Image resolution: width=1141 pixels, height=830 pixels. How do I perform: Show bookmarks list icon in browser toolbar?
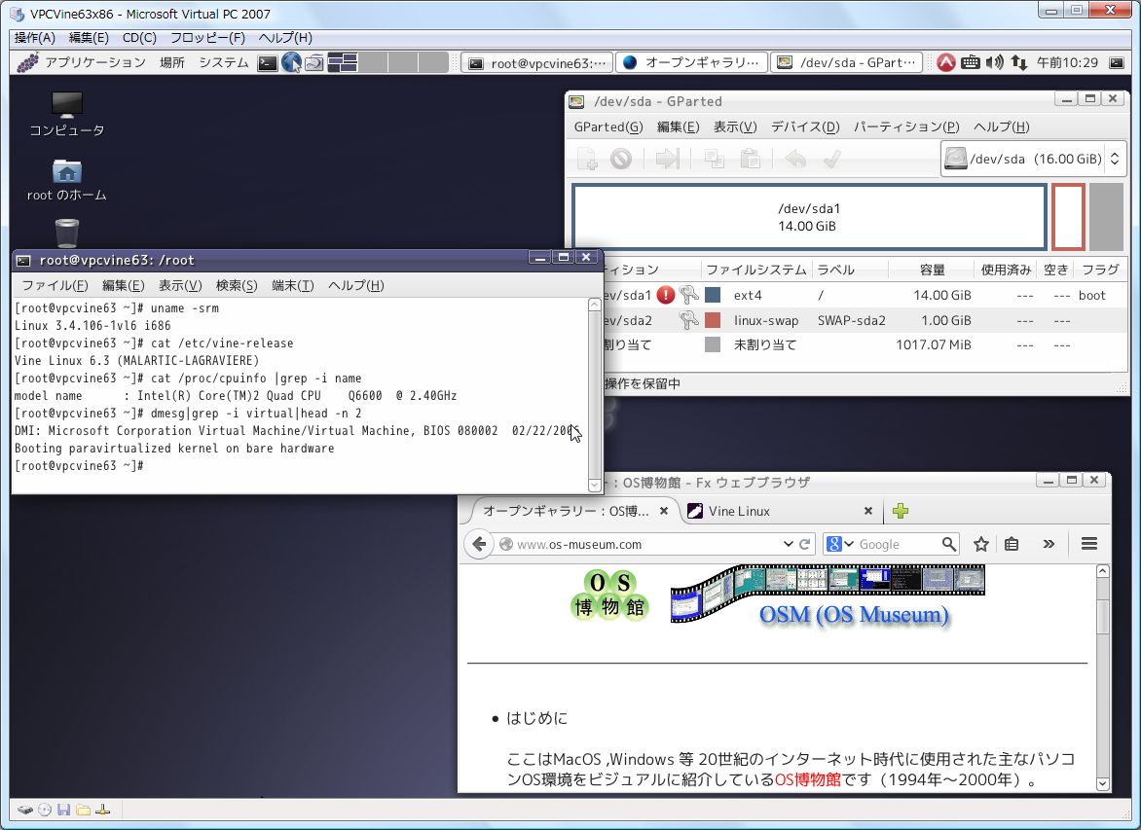[x=1012, y=544]
